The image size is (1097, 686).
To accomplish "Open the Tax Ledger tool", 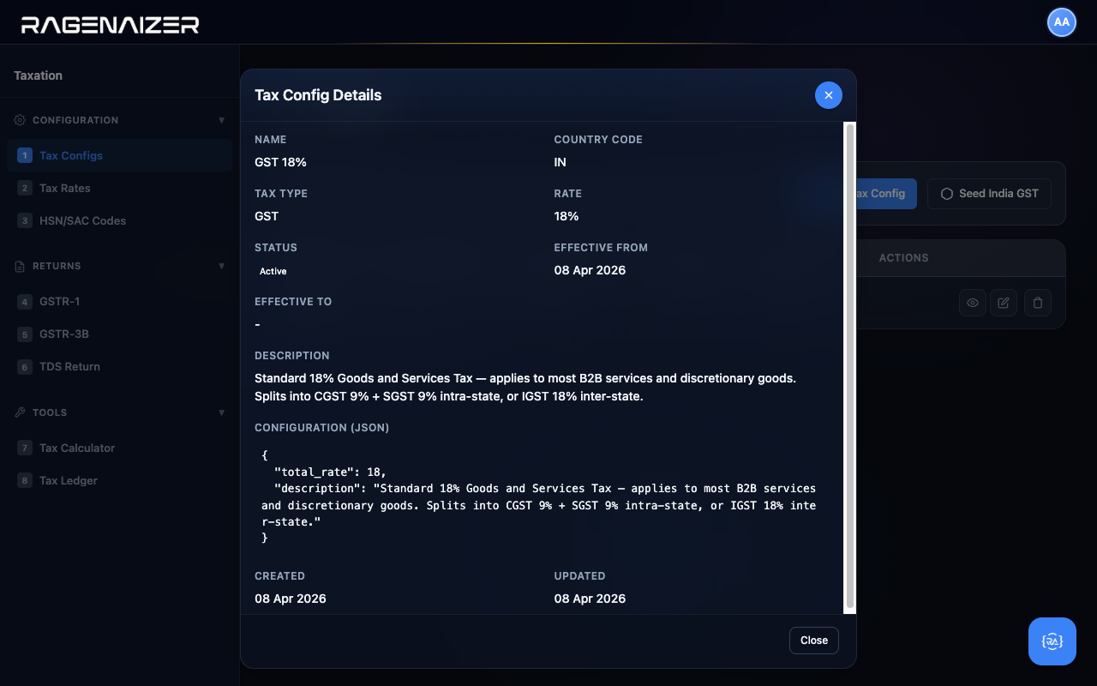I will click(120, 480).
